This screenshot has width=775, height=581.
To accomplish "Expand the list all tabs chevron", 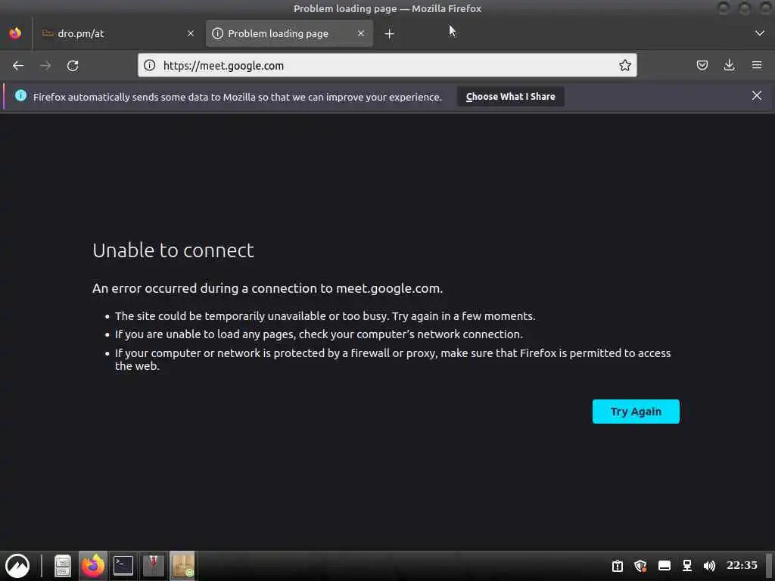I will 760,33.
